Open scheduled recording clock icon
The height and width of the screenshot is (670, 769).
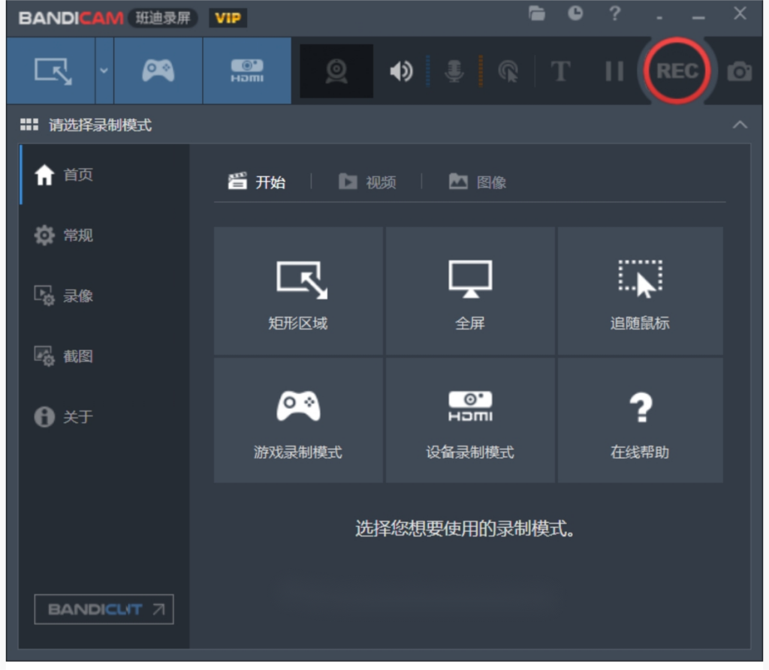coord(575,14)
